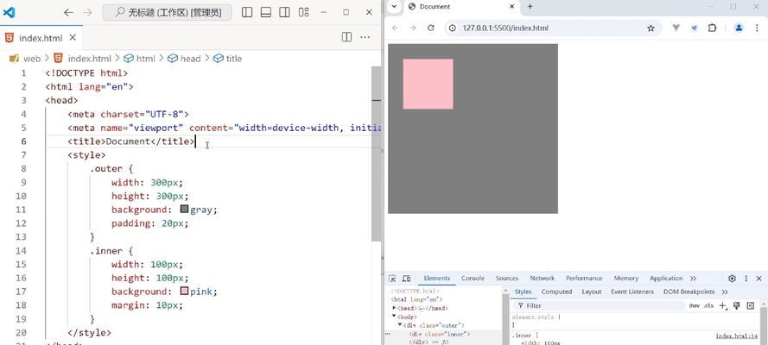Image resolution: width=768 pixels, height=345 pixels.
Task: Open Chrome's three-dot menu
Action: tap(756, 28)
